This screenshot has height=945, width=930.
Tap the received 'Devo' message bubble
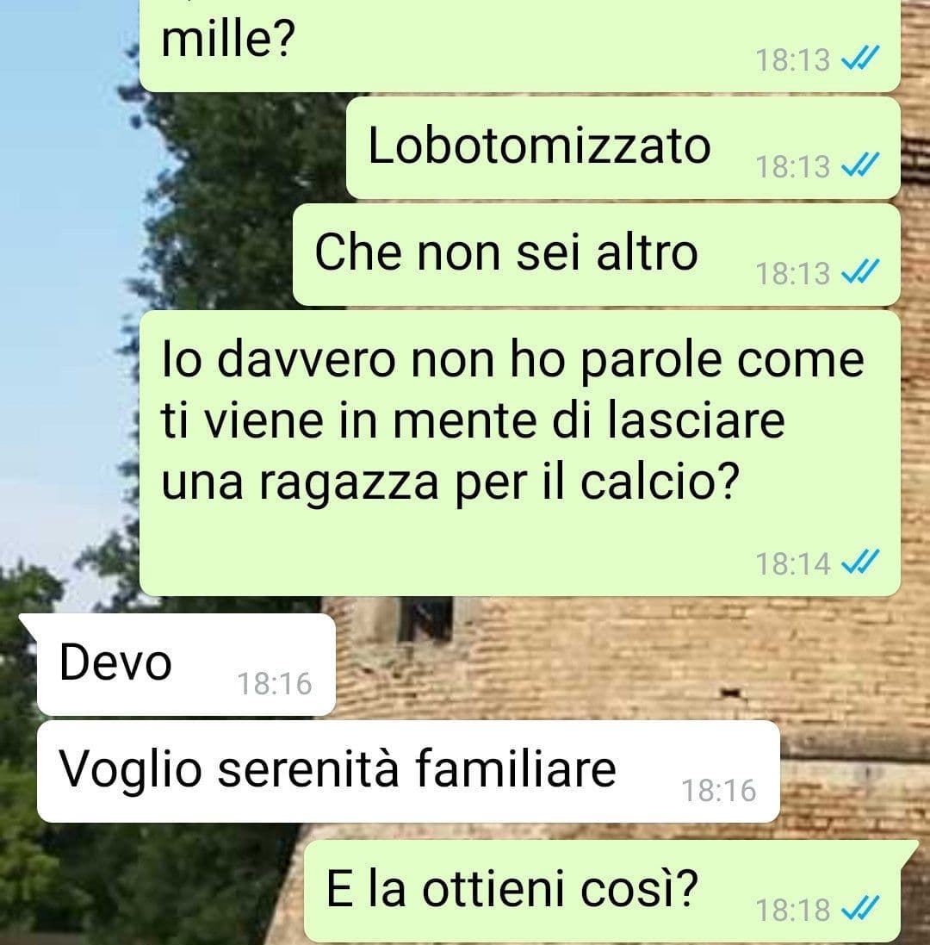[x=186, y=664]
